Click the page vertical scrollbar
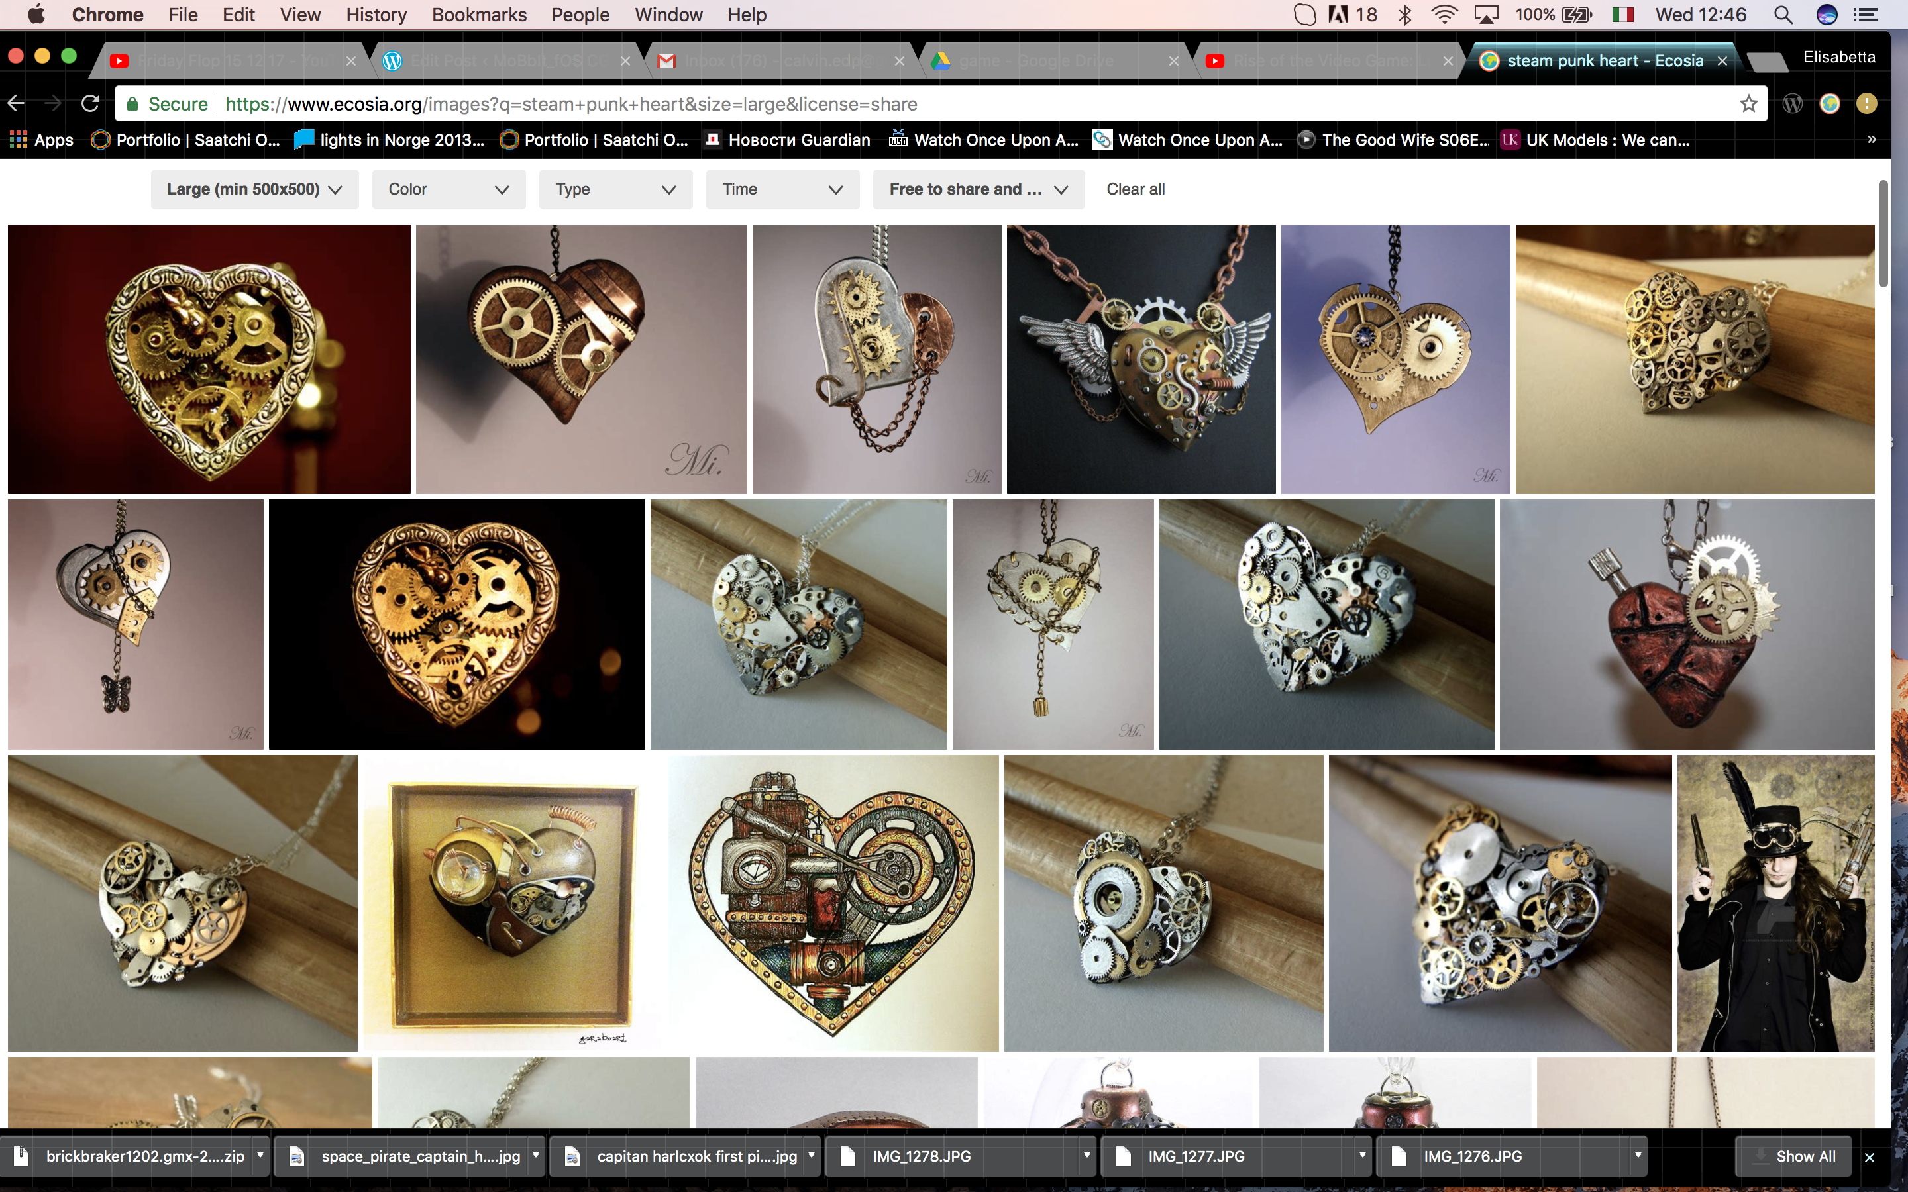Screen dimensions: 1908x1192 1883,234
